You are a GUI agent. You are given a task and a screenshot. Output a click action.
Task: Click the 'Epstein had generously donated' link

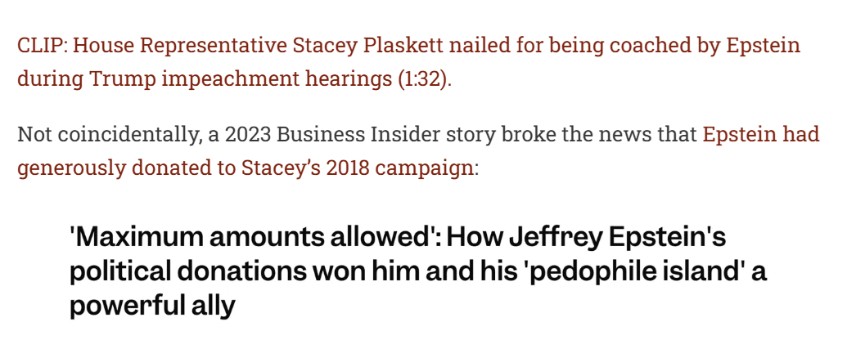(x=760, y=134)
